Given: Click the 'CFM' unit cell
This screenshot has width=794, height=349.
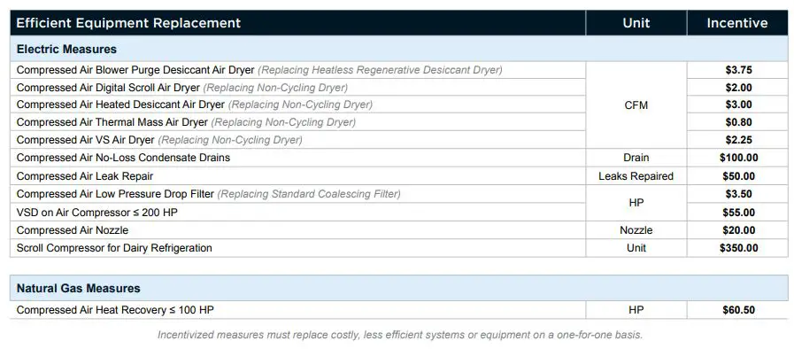Looking at the screenshot, I should coord(636,105).
